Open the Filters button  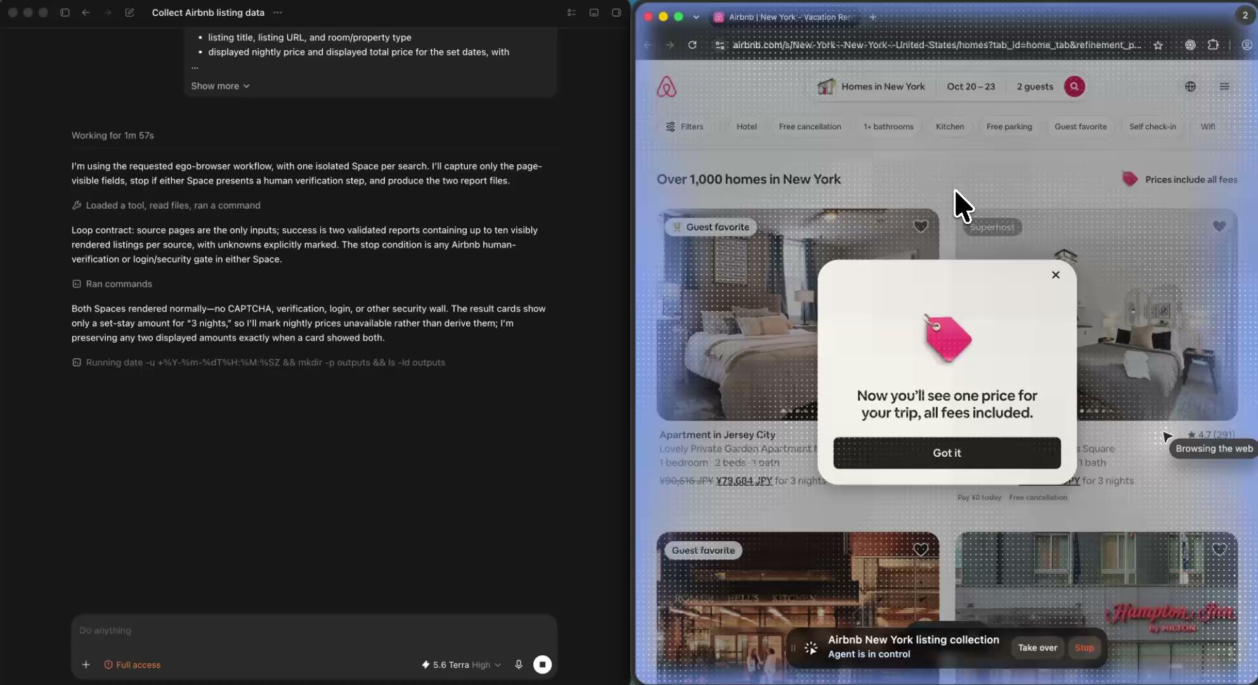point(685,127)
